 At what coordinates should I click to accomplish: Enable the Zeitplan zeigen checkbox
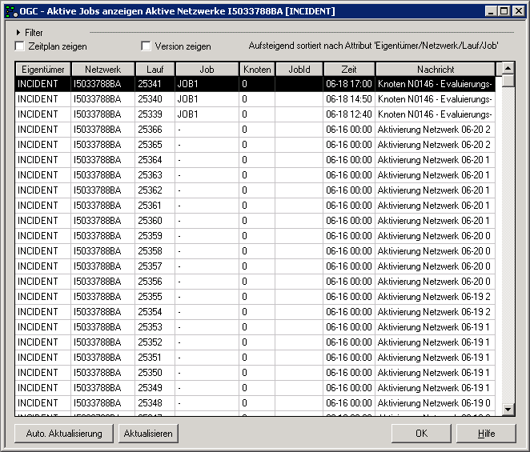click(x=20, y=46)
